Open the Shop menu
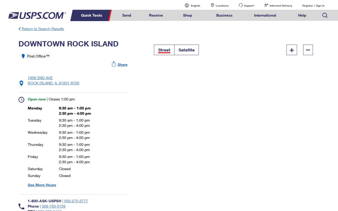Viewport: 338px width, 211px height. 187,15
